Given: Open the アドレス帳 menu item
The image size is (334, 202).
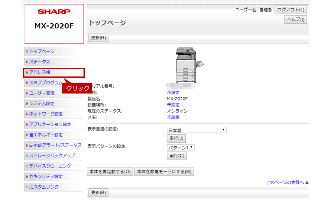Looking at the screenshot, I should (40, 72).
